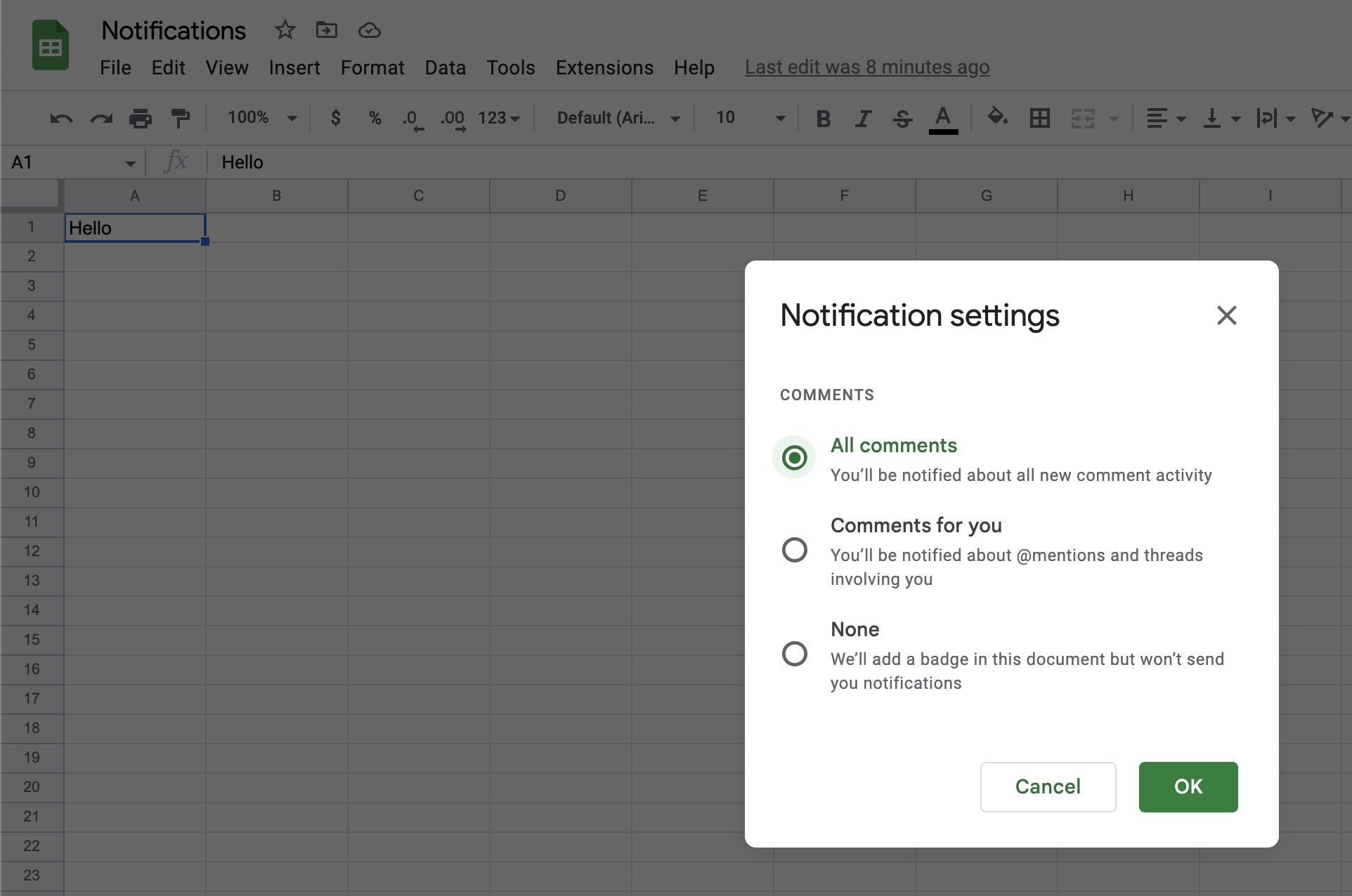Select row 5 header
Screen dimensions: 1352x896
tap(32, 345)
